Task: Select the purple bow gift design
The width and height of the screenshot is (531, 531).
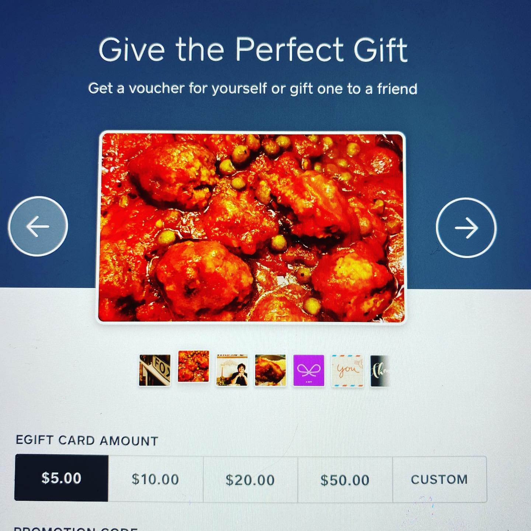Action: tap(309, 370)
